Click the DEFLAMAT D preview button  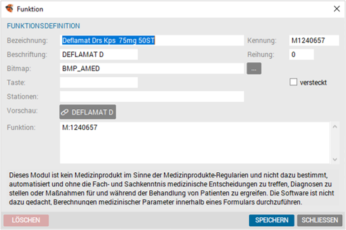pyautogui.click(x=88, y=112)
